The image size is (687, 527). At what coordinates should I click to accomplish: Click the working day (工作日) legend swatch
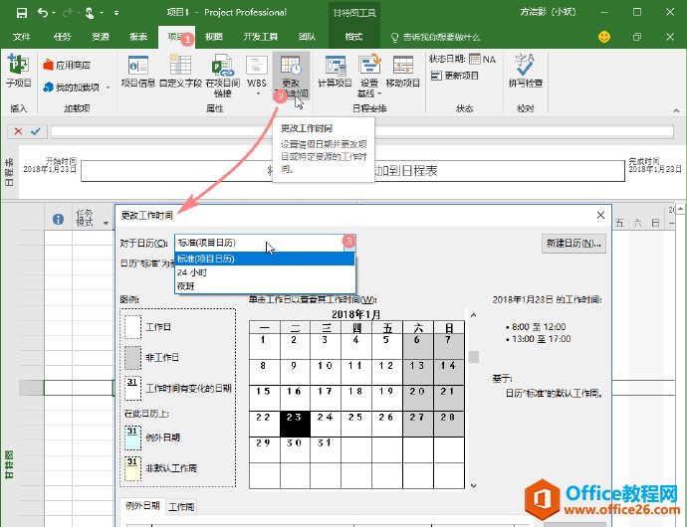(x=132, y=327)
